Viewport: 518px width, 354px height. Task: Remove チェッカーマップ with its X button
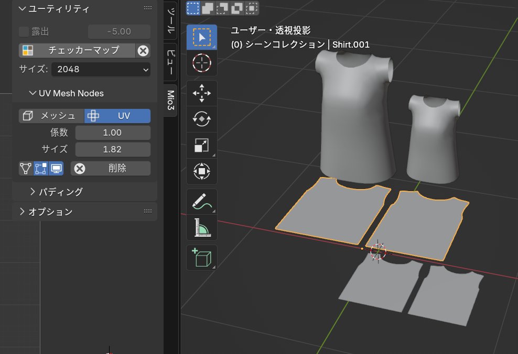(x=143, y=50)
